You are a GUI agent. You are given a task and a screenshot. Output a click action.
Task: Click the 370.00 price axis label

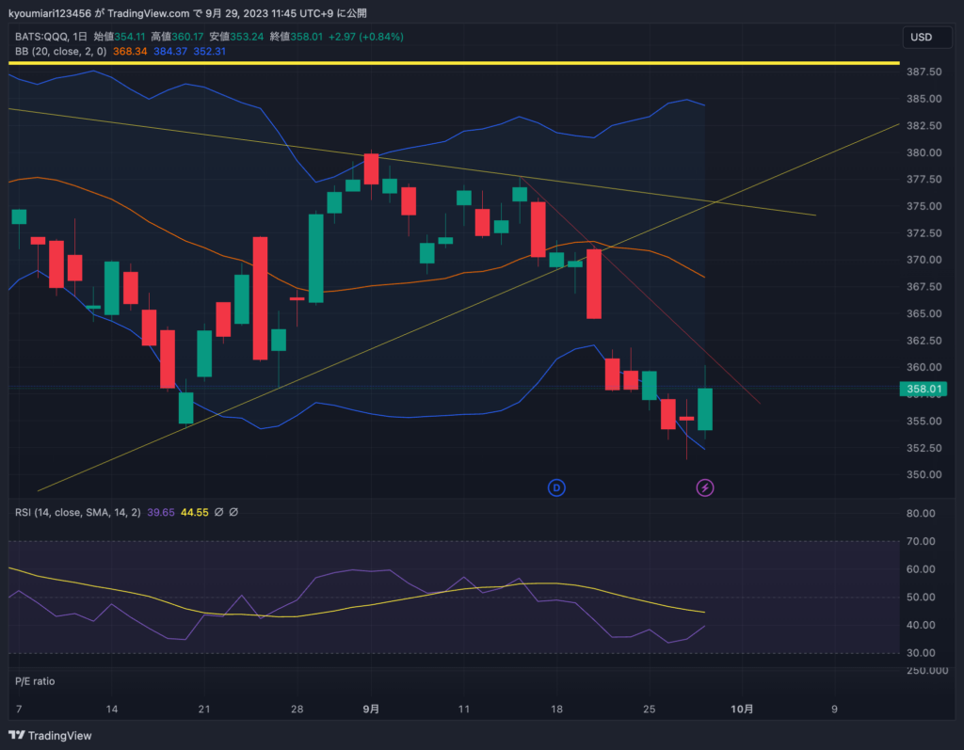pos(924,260)
